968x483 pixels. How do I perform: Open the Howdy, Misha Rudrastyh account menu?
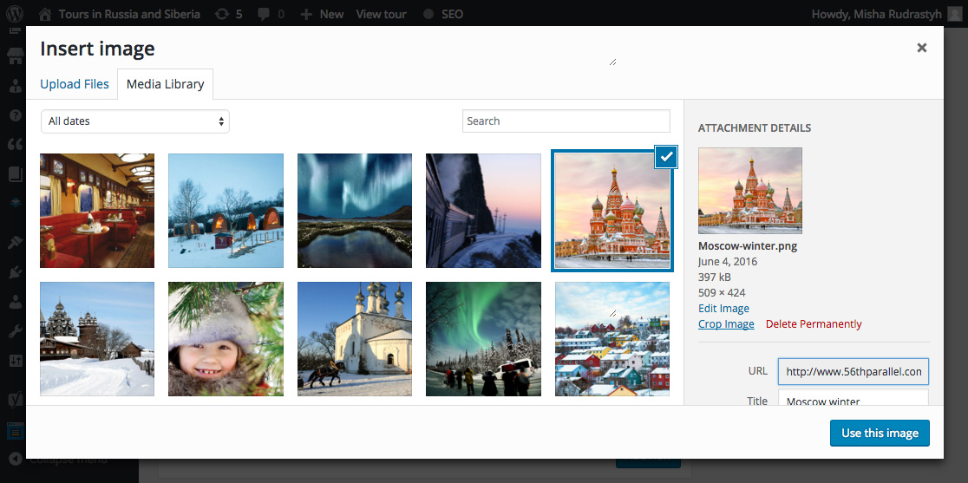(x=886, y=14)
